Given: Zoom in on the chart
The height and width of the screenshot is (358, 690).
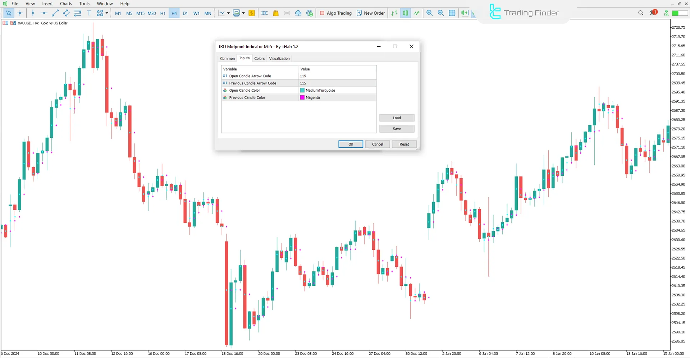Looking at the screenshot, I should click(429, 13).
